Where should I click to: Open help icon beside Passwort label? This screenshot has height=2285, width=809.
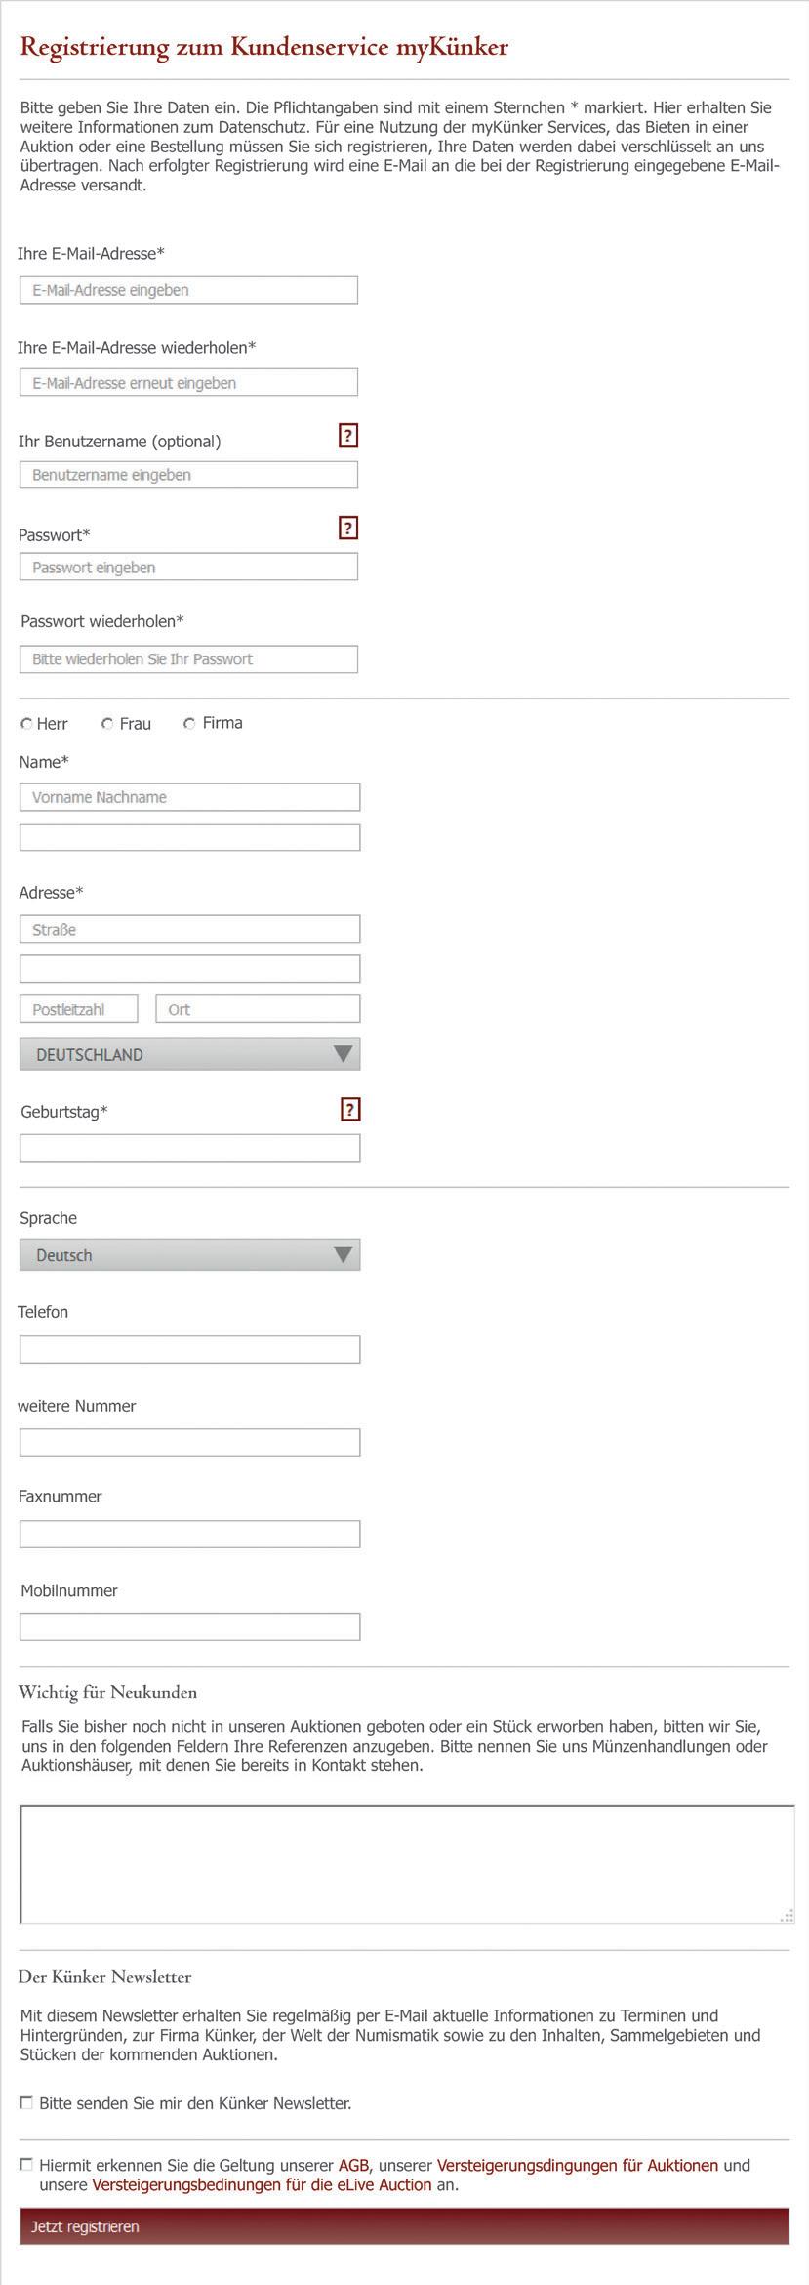pyautogui.click(x=348, y=529)
